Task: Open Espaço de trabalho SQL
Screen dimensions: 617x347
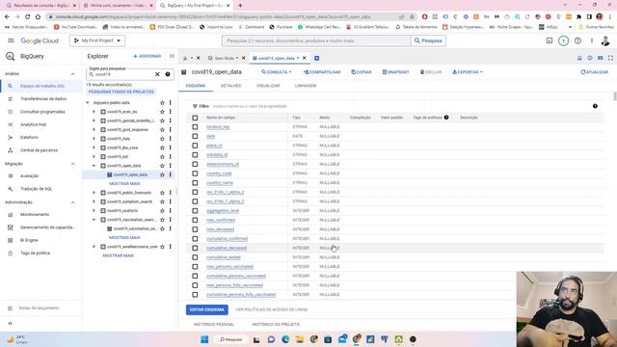Action: coord(40,86)
